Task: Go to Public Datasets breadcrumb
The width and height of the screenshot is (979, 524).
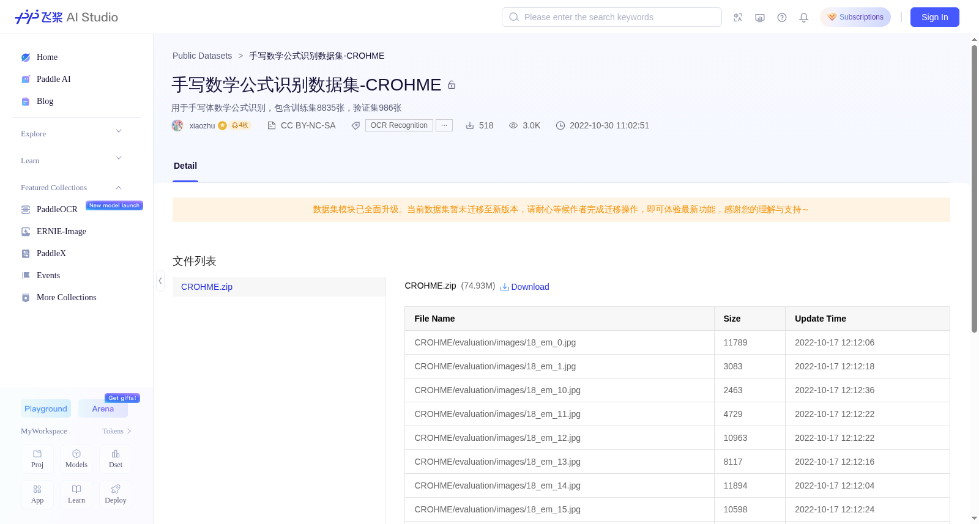Action: (202, 56)
